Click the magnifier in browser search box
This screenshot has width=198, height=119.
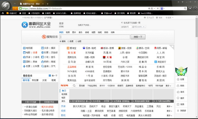[x=185, y=8]
